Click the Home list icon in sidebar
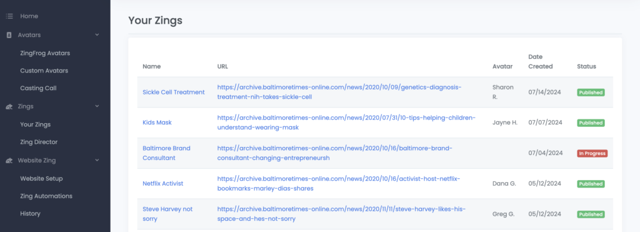The image size is (640, 232). (9, 16)
